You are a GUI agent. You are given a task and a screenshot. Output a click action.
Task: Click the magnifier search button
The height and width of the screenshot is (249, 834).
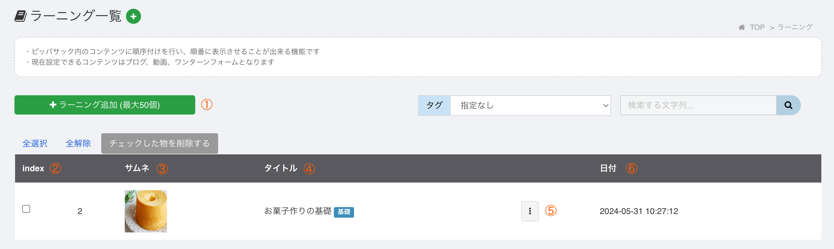(788, 105)
